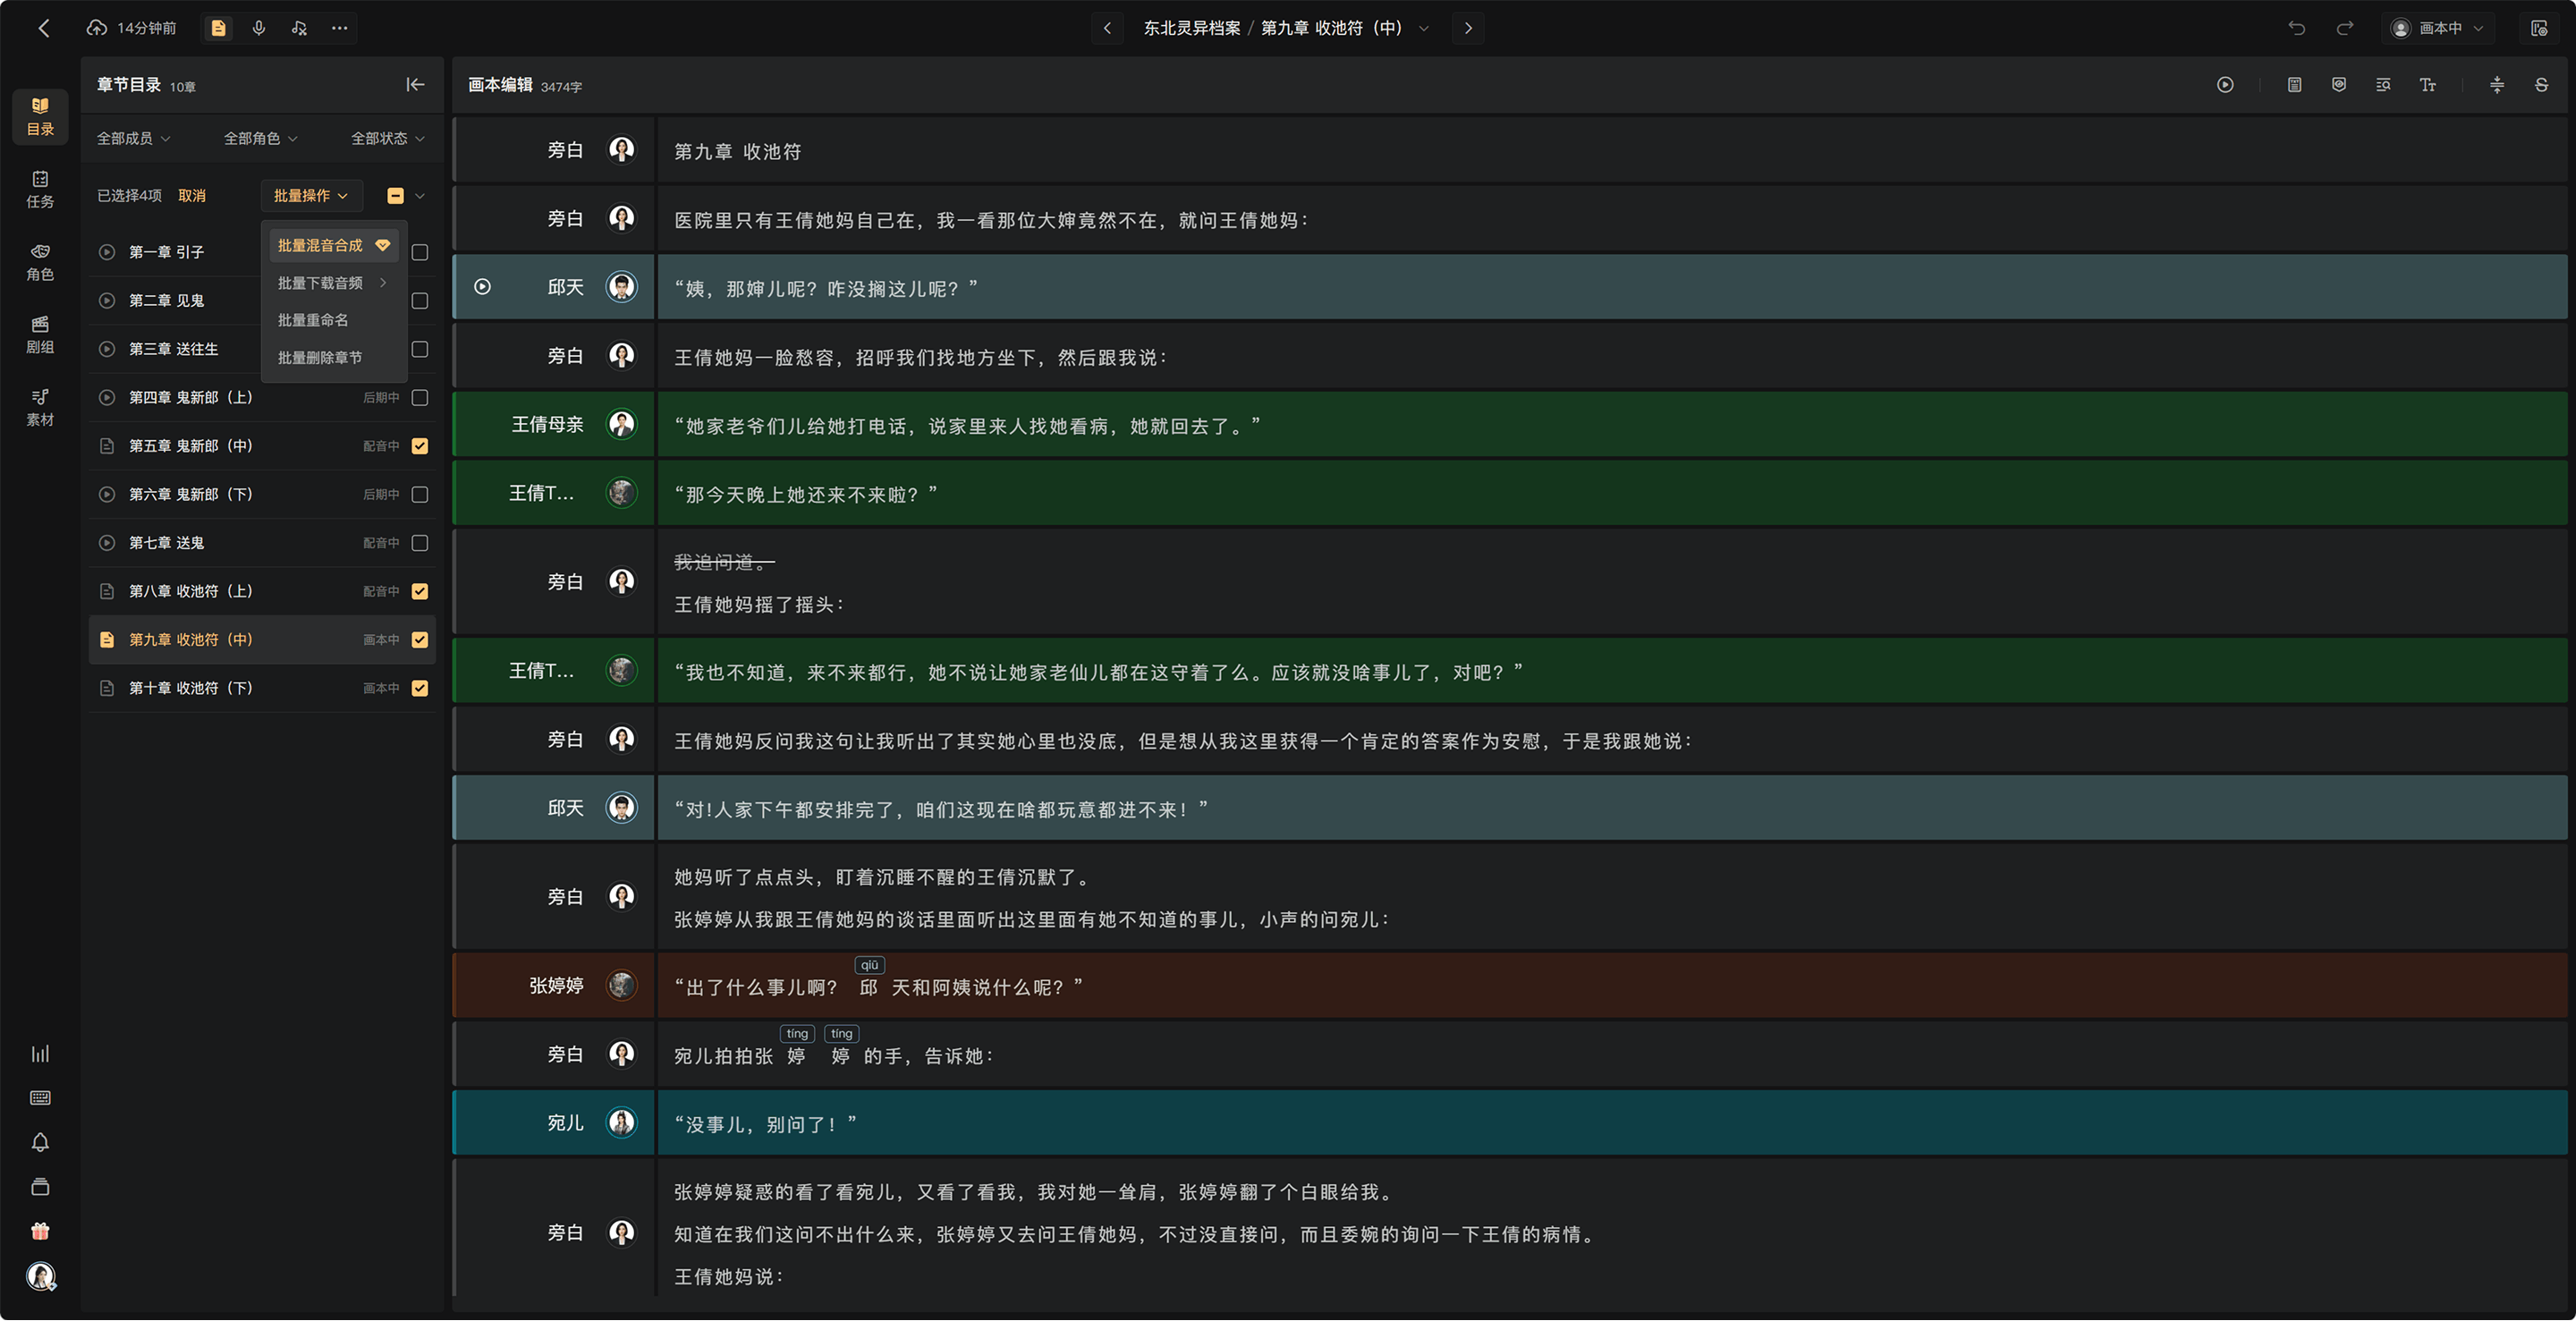Select the 张婷婷 role label
This screenshot has height=1321, width=2576.
coord(556,986)
